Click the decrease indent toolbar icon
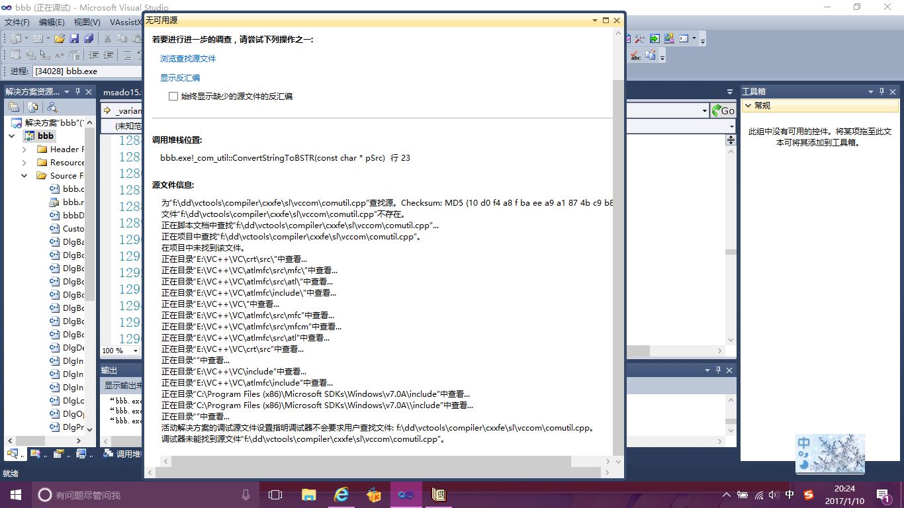904x508 pixels. point(93,55)
